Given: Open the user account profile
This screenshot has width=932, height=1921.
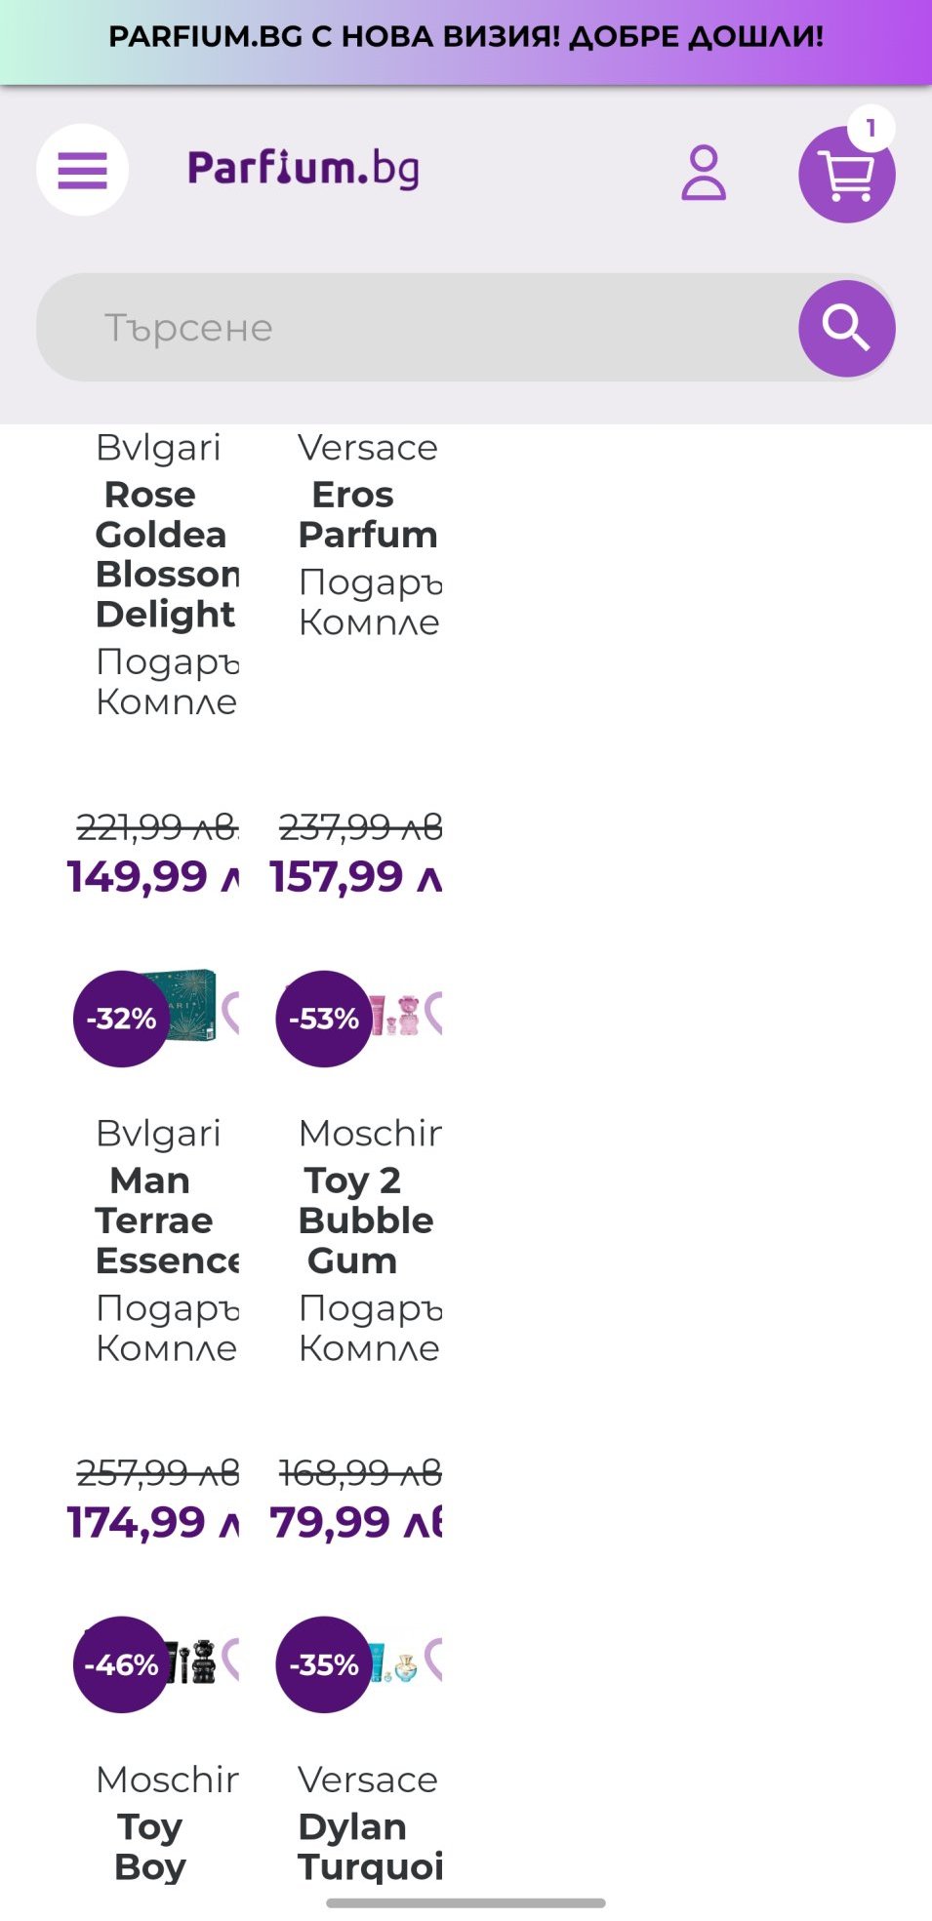Looking at the screenshot, I should pyautogui.click(x=704, y=173).
